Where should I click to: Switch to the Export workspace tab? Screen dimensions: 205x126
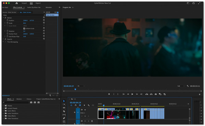(x=38, y=3)
